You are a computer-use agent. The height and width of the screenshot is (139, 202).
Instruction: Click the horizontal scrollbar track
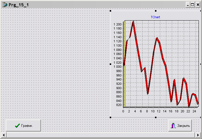pyautogui.click(x=101, y=135)
